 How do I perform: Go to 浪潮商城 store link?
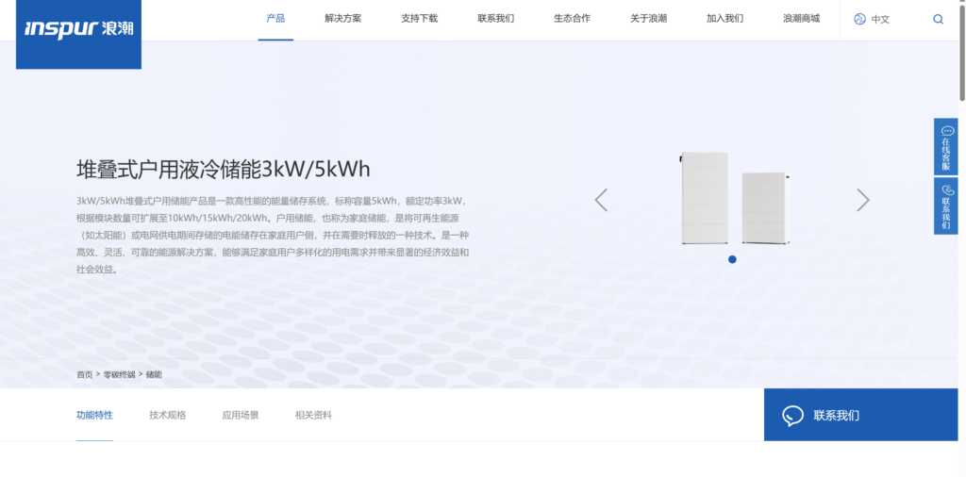point(802,19)
